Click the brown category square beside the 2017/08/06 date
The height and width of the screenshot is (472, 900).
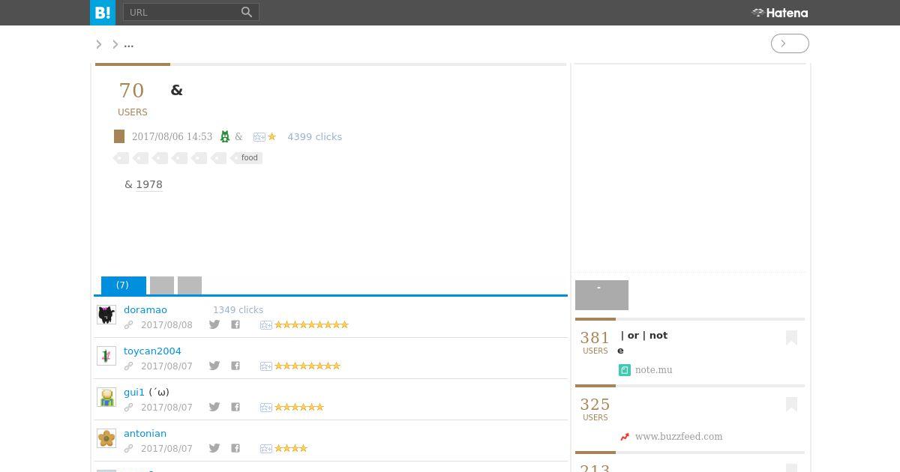pyautogui.click(x=119, y=136)
